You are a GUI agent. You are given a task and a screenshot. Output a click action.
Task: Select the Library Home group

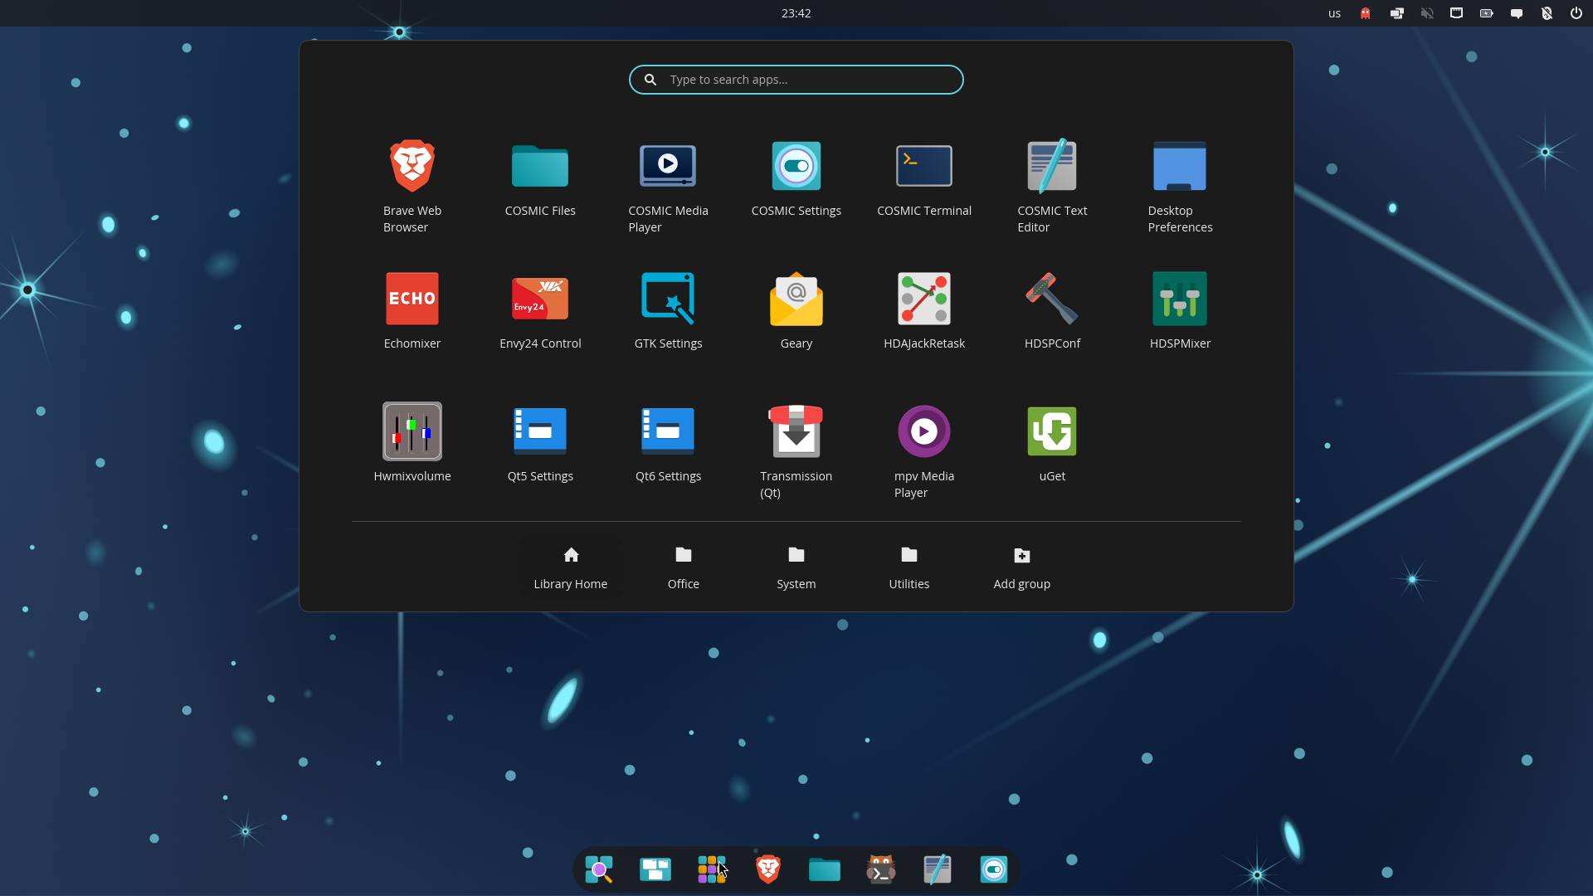[x=571, y=568]
